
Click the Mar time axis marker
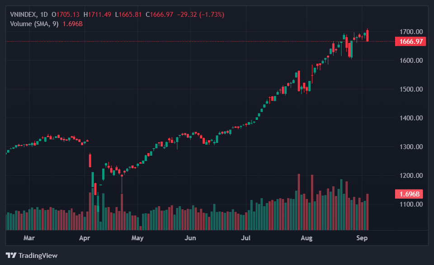pyautogui.click(x=29, y=238)
